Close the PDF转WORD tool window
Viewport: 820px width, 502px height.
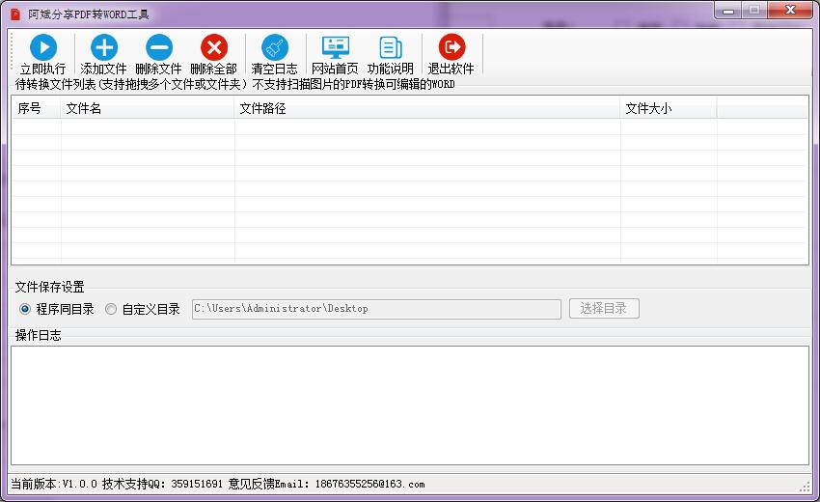point(790,10)
